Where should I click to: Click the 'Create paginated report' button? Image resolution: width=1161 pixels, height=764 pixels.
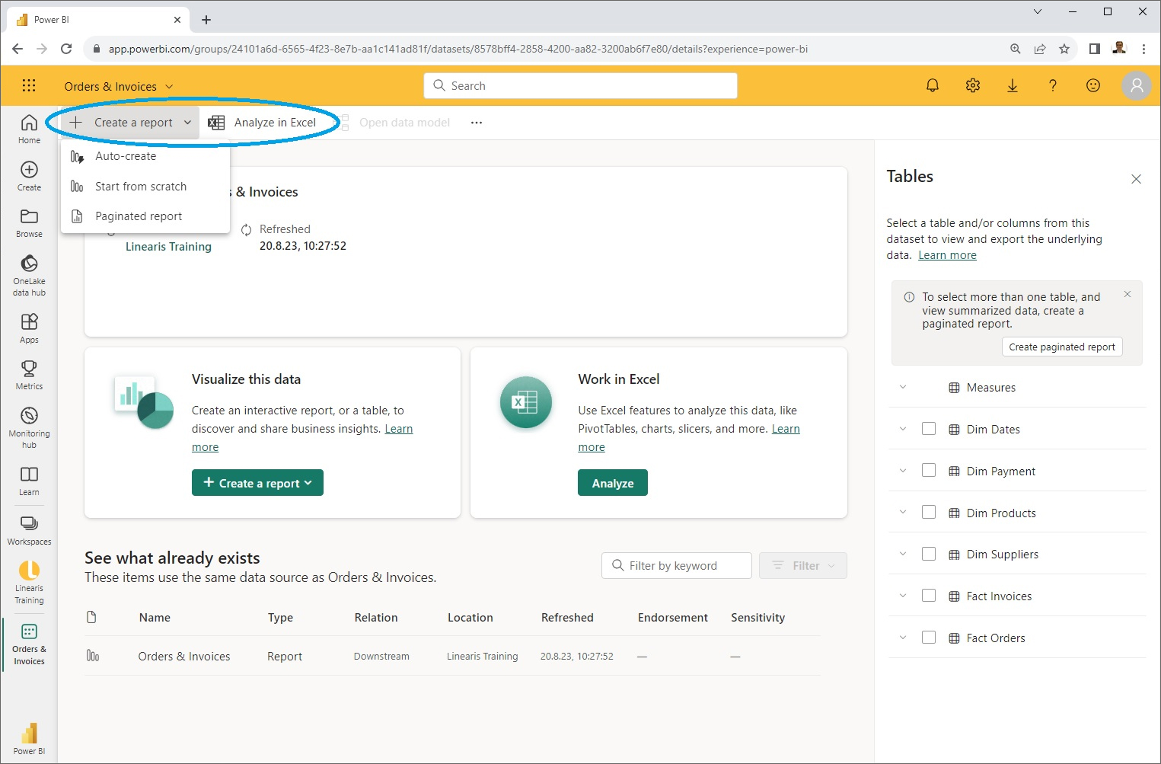(x=1061, y=347)
